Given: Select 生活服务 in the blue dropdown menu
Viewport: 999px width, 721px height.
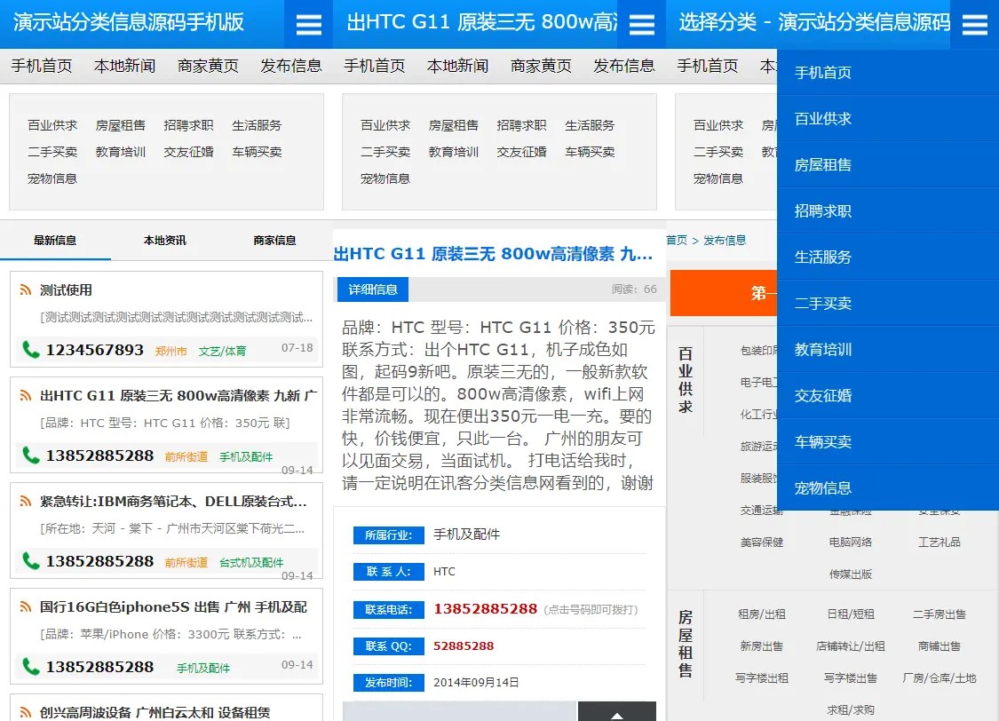Looking at the screenshot, I should point(887,257).
